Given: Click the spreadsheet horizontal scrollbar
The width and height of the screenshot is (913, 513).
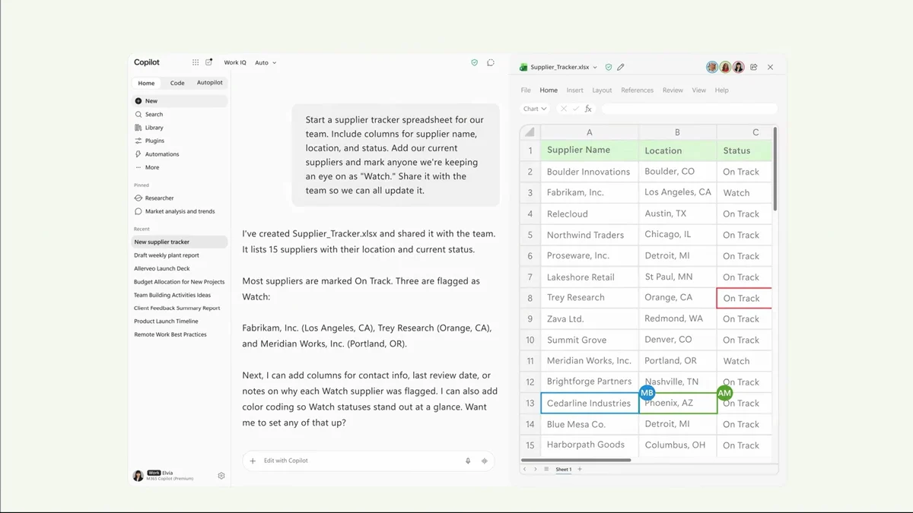Looking at the screenshot, I should (x=576, y=460).
